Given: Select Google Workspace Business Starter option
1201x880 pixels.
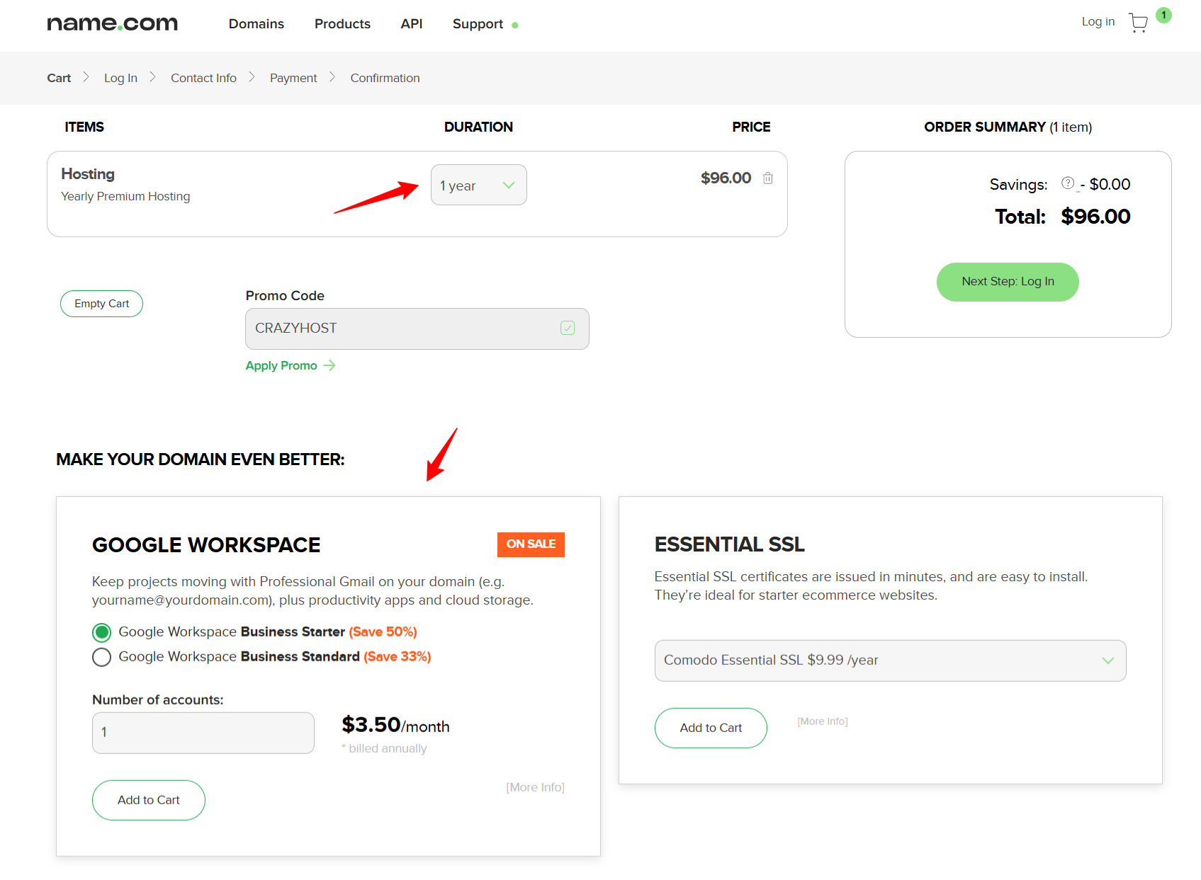Looking at the screenshot, I should 102,632.
